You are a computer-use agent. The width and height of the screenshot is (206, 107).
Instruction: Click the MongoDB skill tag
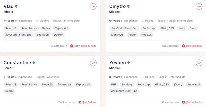117,35
